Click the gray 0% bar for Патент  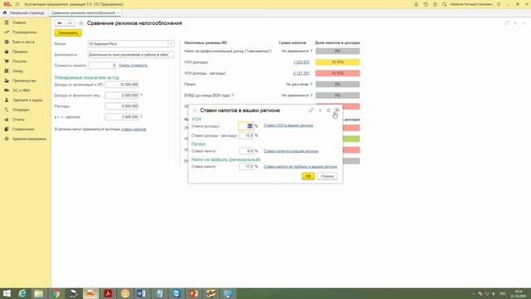coord(338,85)
